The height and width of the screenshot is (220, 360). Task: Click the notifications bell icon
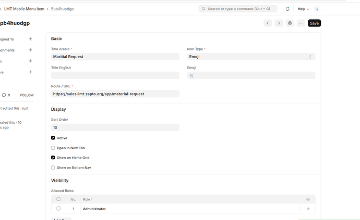[x=287, y=9]
